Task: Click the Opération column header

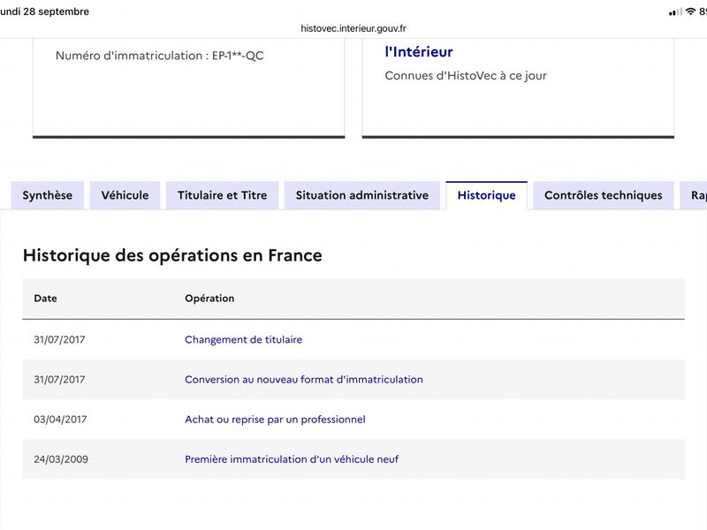Action: [209, 299]
